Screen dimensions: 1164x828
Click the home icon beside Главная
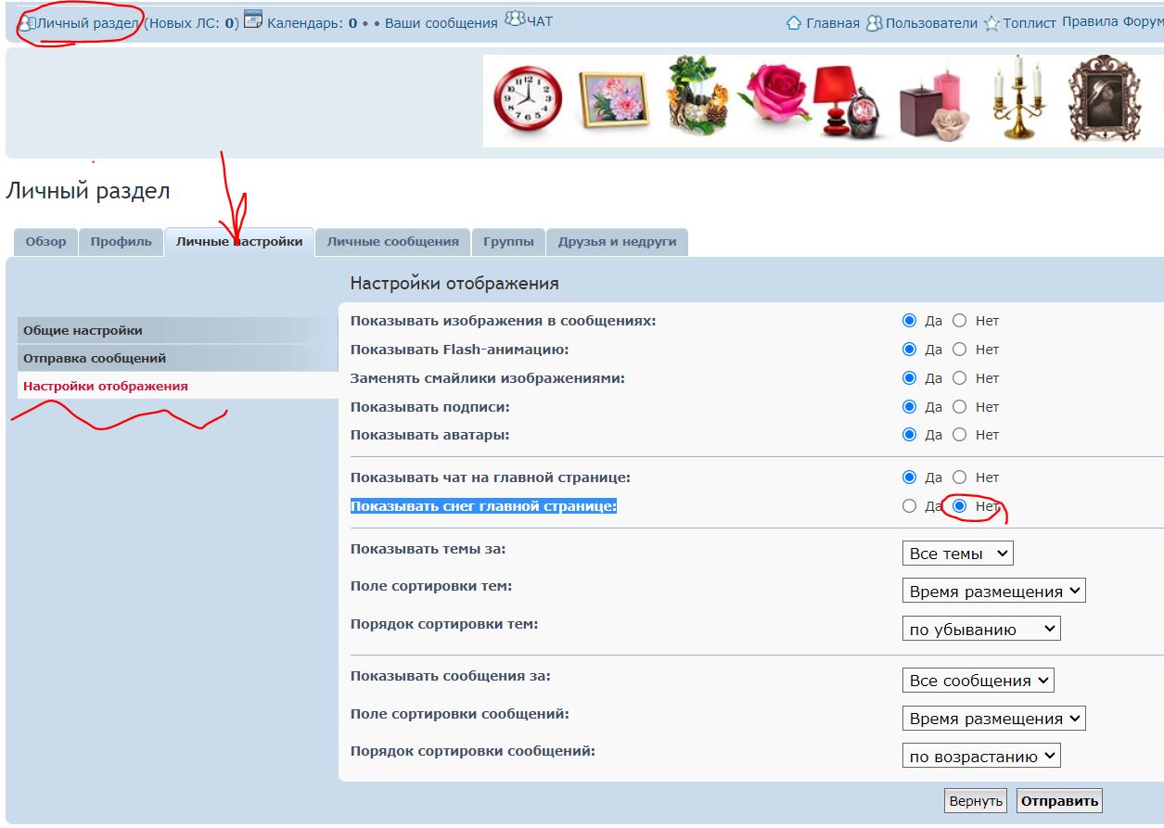click(793, 23)
